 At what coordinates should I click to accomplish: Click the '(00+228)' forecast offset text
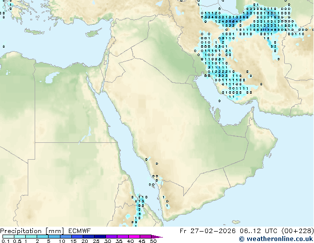click(298, 231)
